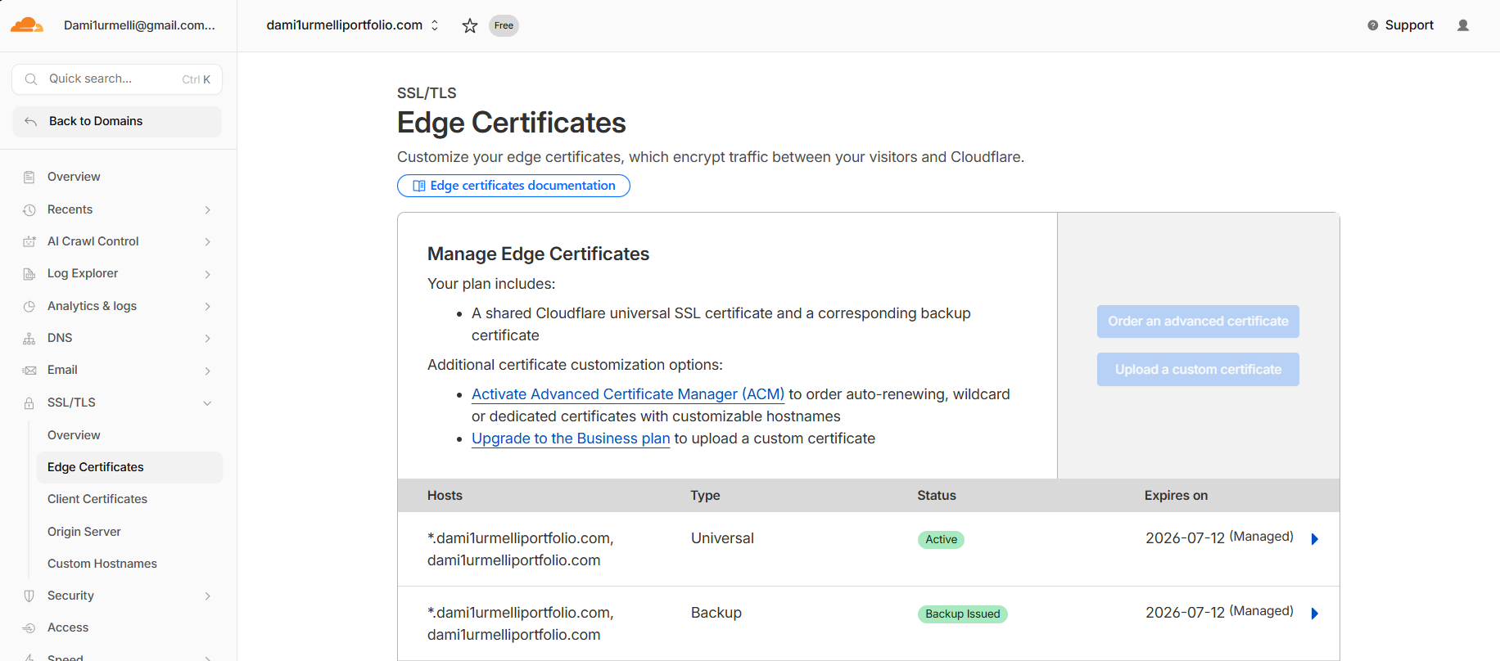Image resolution: width=1500 pixels, height=661 pixels.
Task: Click Order an advanced certificate button
Action: [1198, 322]
